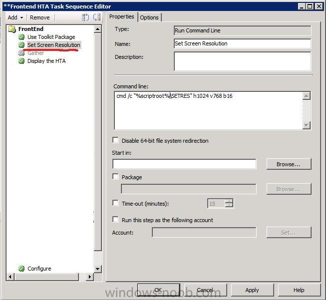Click green check icon beside Set Screen Resolution
326x300 pixels.
[x=21, y=45]
